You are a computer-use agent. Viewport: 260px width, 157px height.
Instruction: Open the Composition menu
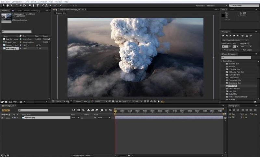pos(17,2)
